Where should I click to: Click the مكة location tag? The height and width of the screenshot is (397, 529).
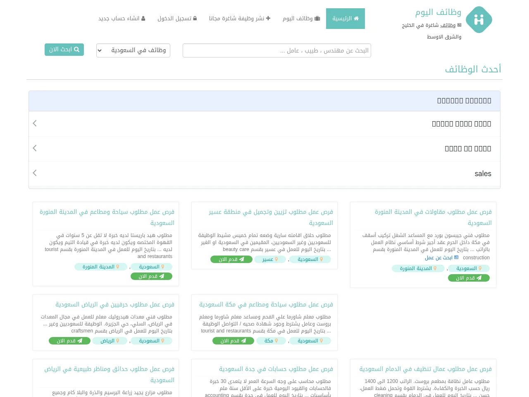coord(271,341)
